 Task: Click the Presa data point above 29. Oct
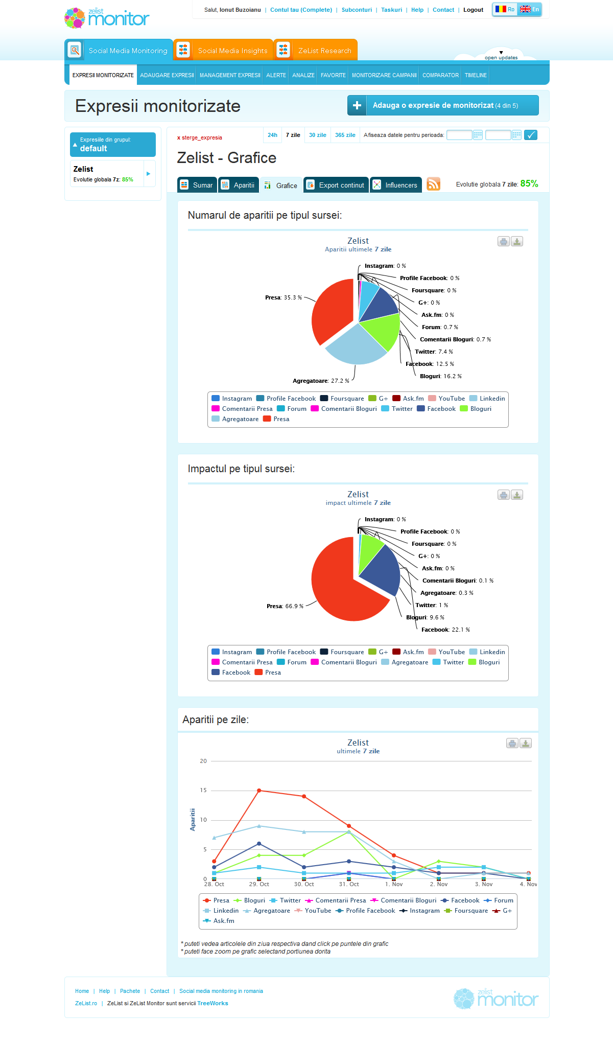click(x=259, y=791)
